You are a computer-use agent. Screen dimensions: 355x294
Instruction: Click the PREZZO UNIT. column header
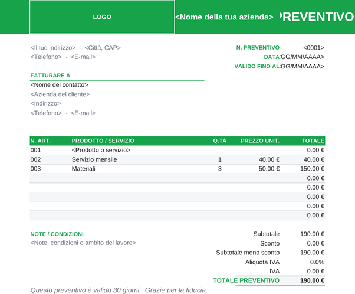pos(260,141)
